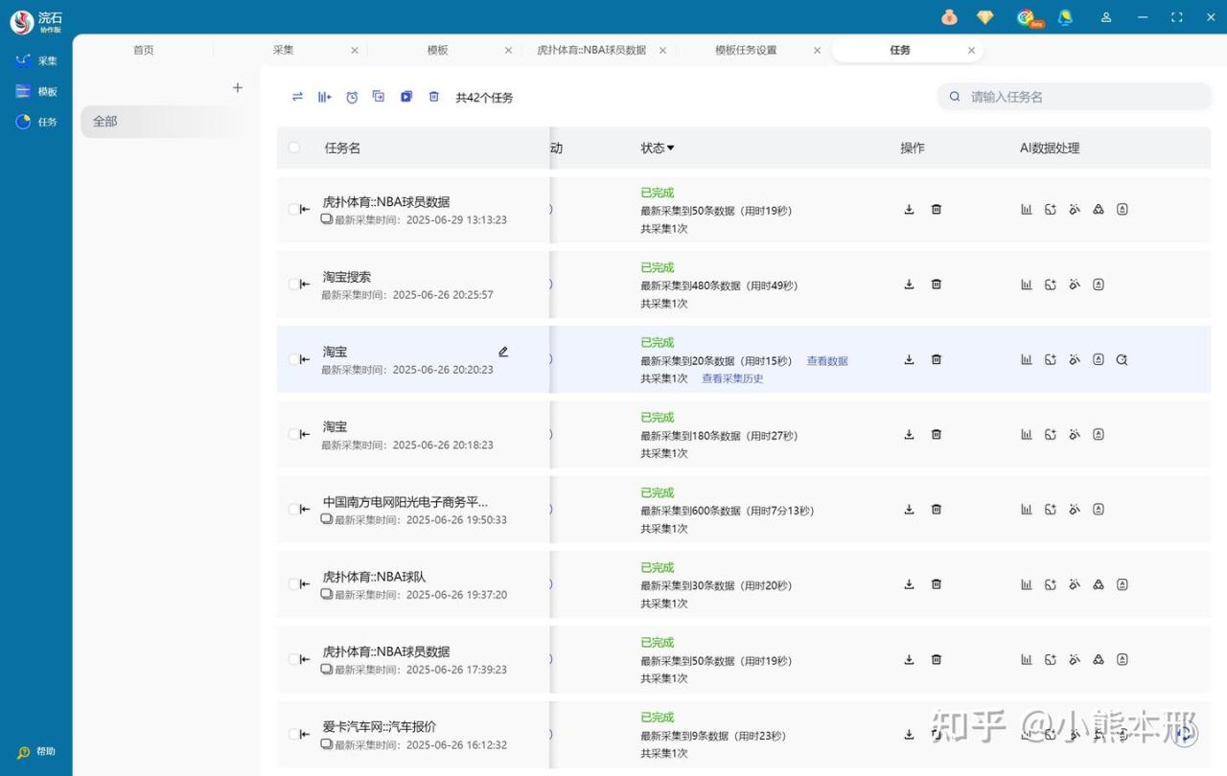Download data for 淘宝搜索 task
The width and height of the screenshot is (1227, 776).
[909, 285]
